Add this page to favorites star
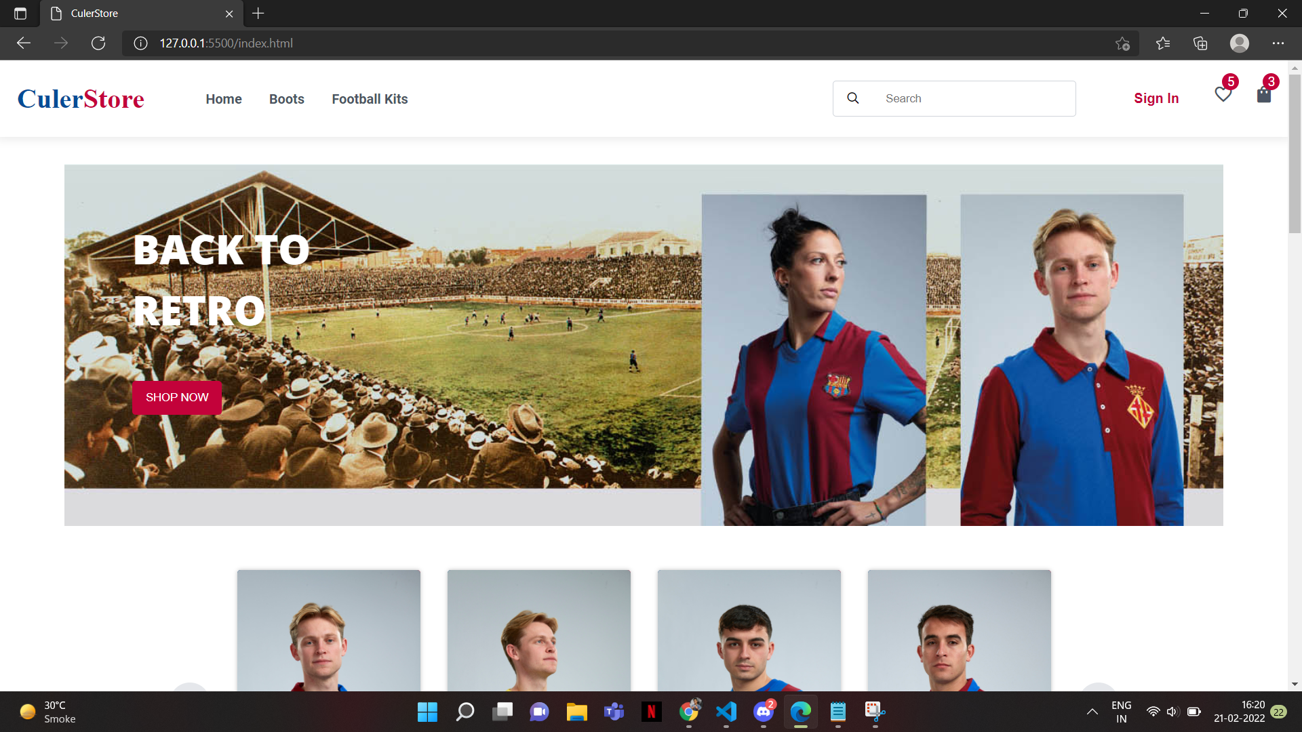1302x732 pixels. click(x=1122, y=43)
